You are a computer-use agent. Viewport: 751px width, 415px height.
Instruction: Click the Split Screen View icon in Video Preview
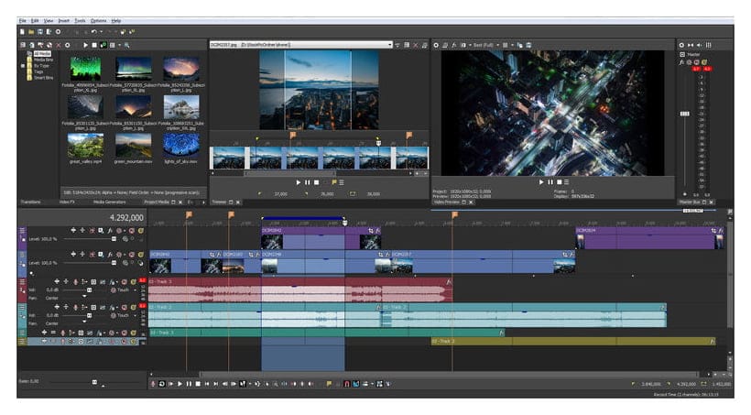(463, 45)
